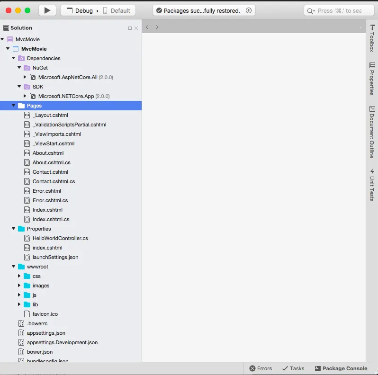The height and width of the screenshot is (375, 378).
Task: Click the magnifier search icon
Action: (x=311, y=11)
